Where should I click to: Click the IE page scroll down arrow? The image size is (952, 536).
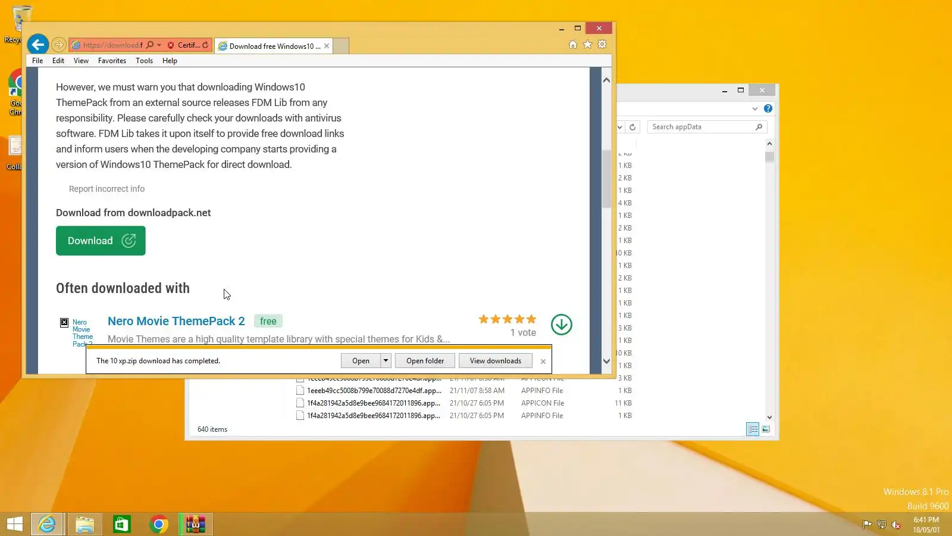tap(606, 361)
